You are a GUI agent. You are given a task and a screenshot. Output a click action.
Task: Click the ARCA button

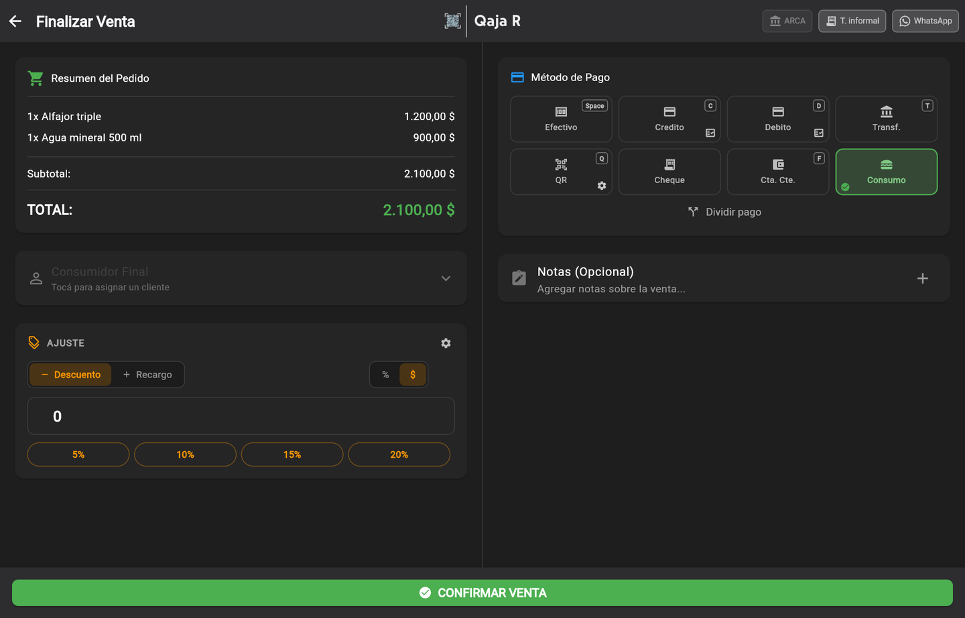(x=787, y=21)
